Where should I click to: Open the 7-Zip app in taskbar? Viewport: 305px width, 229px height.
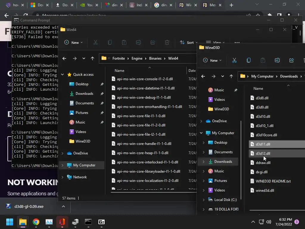[101, 222]
